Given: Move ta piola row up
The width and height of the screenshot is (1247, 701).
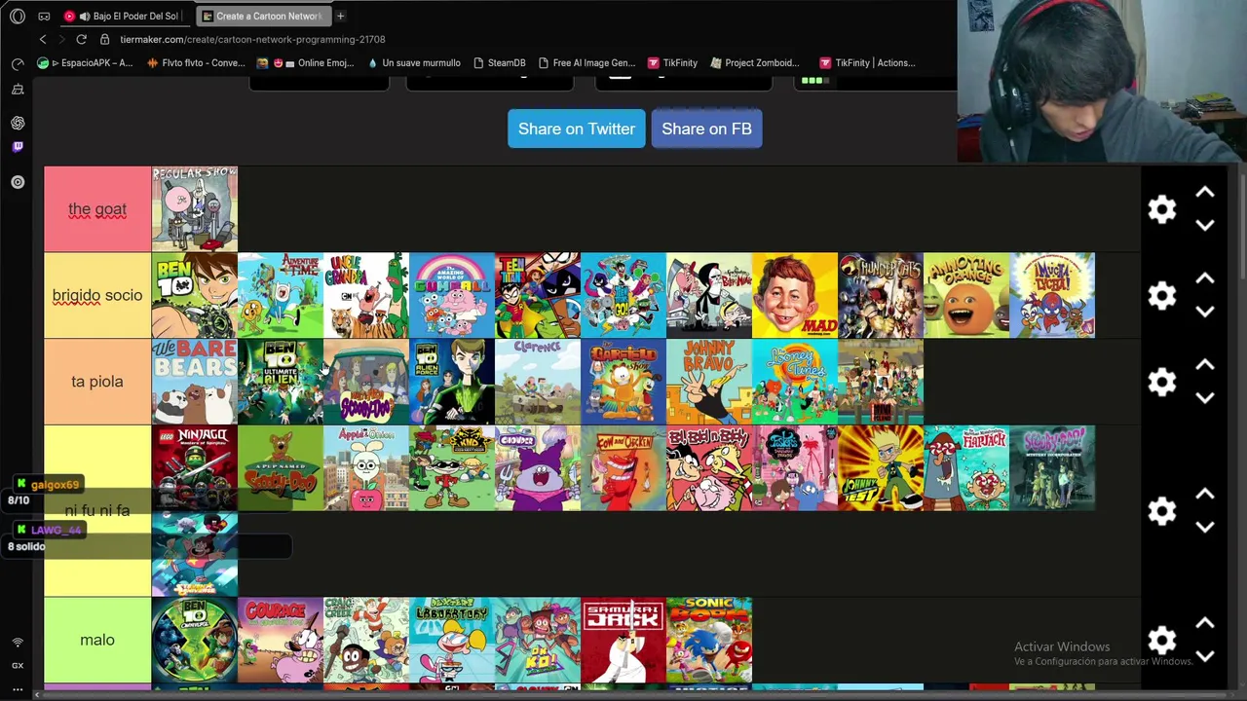Looking at the screenshot, I should (x=1205, y=365).
